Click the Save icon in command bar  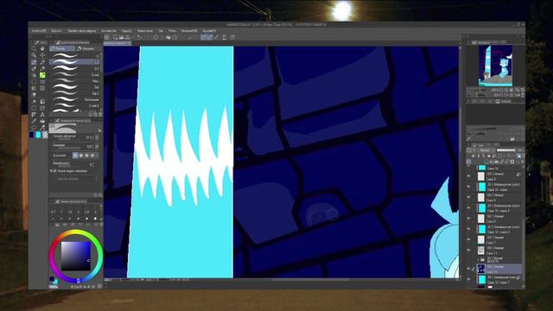tap(127, 37)
